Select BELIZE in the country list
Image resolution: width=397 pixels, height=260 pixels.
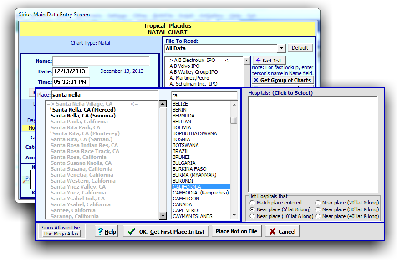coord(180,104)
